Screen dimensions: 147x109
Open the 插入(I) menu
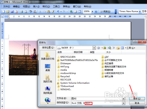(36, 6)
